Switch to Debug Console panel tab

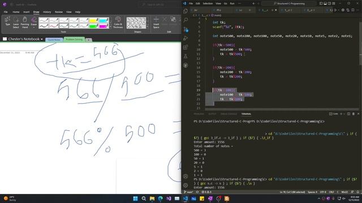[x=229, y=114]
